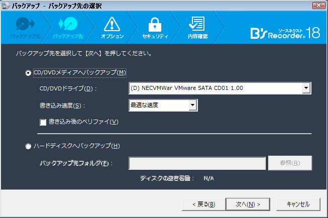328x218 pixels.
Task: Click the drive dropdown arrow button
Action: [x=306, y=89]
